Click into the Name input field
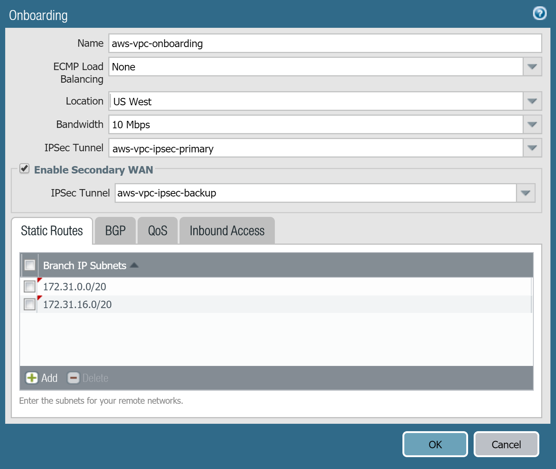556x469 pixels. pyautogui.click(x=325, y=43)
